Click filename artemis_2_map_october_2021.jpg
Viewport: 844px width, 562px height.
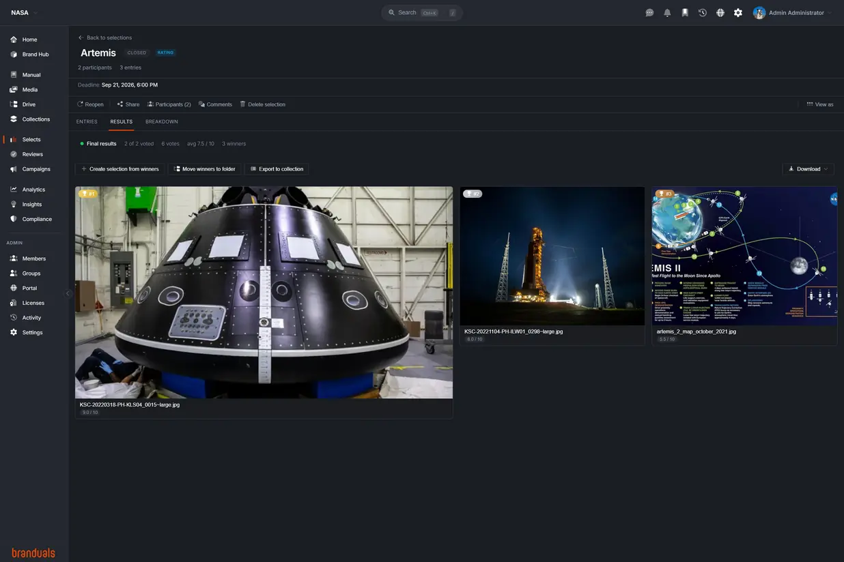click(697, 331)
